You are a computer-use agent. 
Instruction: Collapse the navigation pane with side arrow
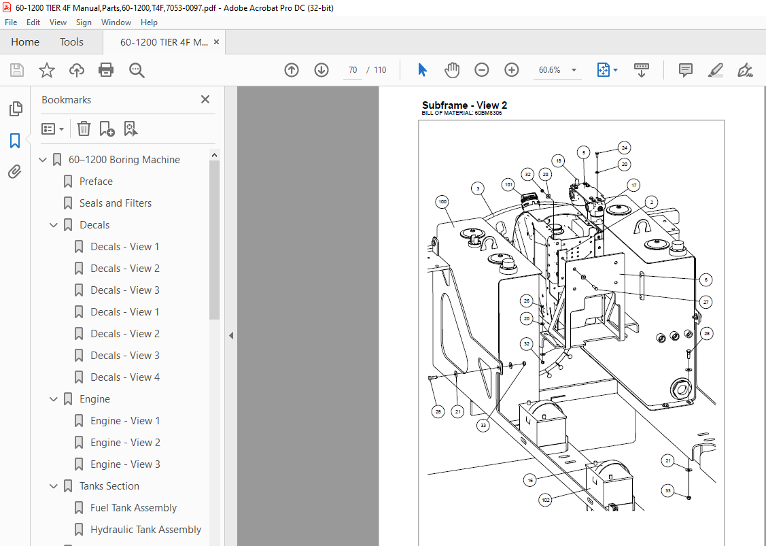tap(231, 335)
